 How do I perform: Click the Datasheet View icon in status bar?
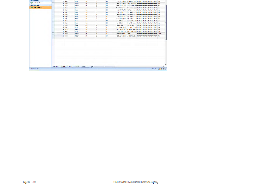point(160,69)
